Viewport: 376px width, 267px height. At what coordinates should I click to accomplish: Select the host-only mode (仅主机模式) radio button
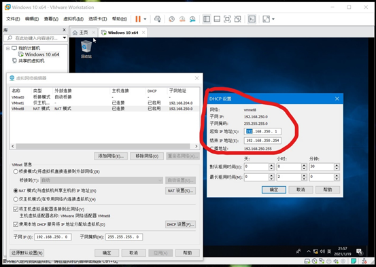[16, 199]
